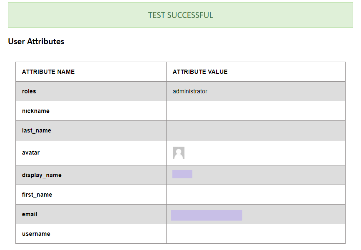Click the avatar placeholder image
Viewport: 361px width, 250px height.
179,153
